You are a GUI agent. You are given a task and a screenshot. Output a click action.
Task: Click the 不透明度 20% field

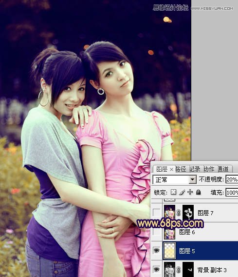(x=232, y=179)
